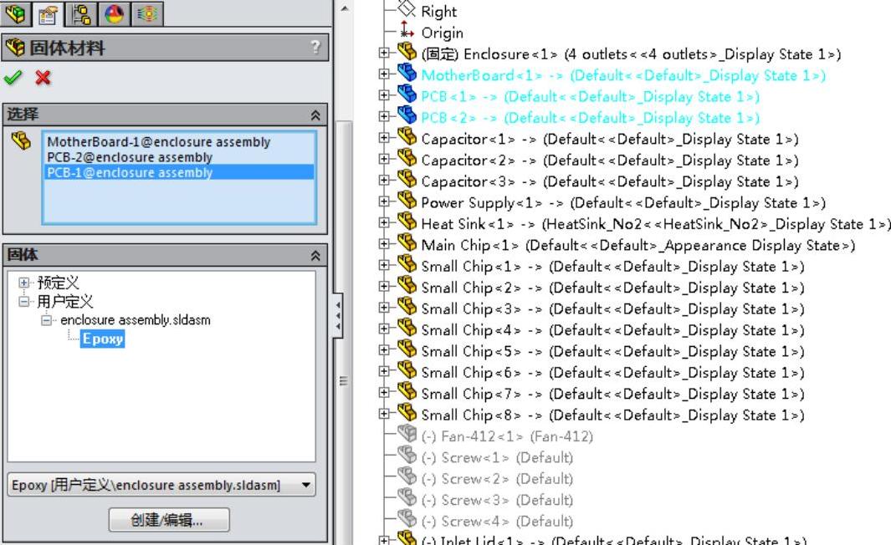Viewport: 891px width, 545px height.
Task: Open the ConfigurationManager tab
Action: [83, 13]
